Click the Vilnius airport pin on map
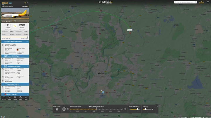This screenshot has width=211, height=118. (x=103, y=92)
